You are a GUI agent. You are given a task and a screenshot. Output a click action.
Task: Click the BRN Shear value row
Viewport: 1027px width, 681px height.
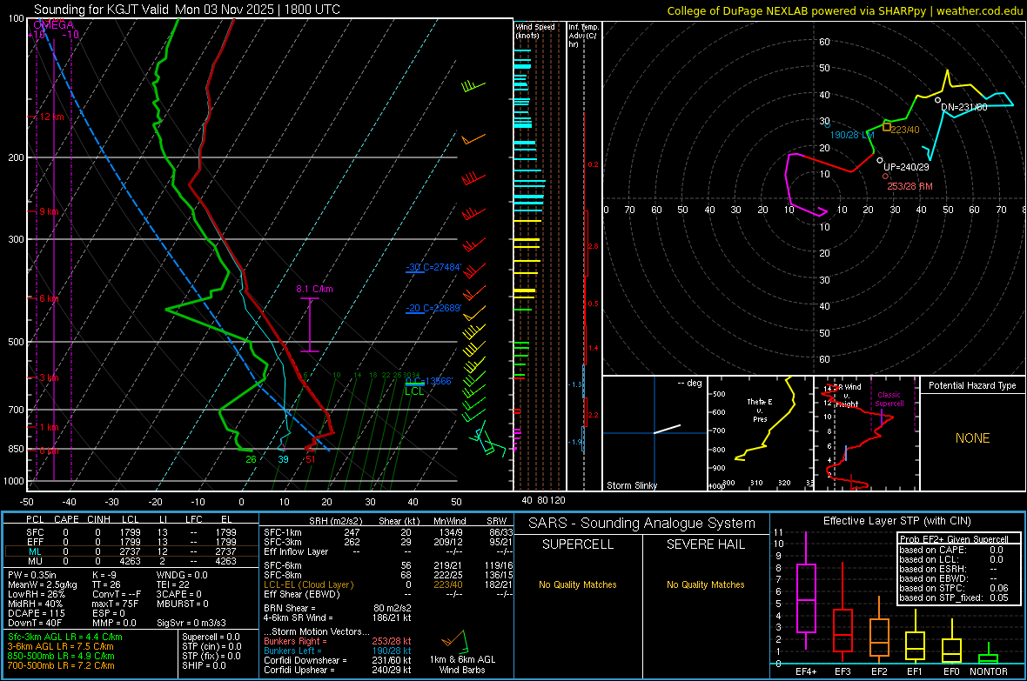[x=337, y=608]
